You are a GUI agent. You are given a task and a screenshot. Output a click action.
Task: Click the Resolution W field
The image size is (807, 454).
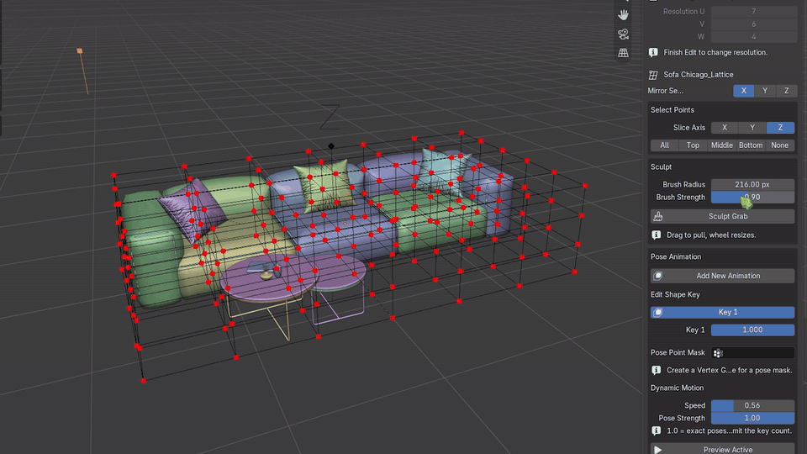pos(753,36)
